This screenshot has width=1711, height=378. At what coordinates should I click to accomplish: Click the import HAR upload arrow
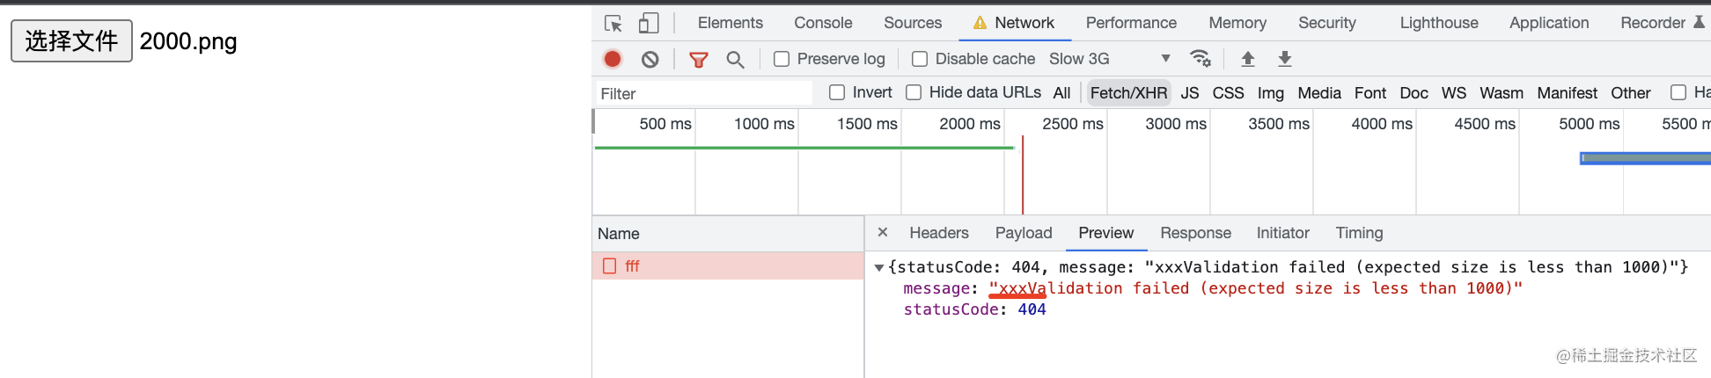click(x=1248, y=59)
